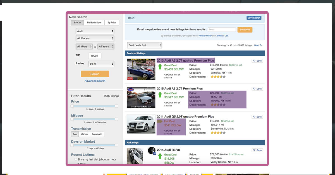Screen dimensions: 335x175
Task: Click the Mileage slider right handle
Action: 116,119
